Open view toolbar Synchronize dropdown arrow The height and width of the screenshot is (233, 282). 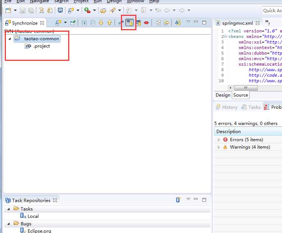coord(66,22)
